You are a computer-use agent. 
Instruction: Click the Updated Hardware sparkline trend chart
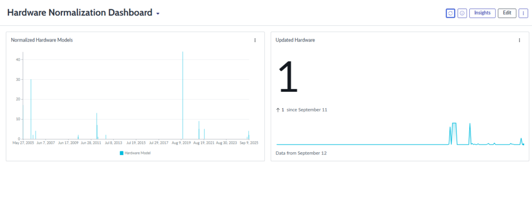pyautogui.click(x=400, y=135)
